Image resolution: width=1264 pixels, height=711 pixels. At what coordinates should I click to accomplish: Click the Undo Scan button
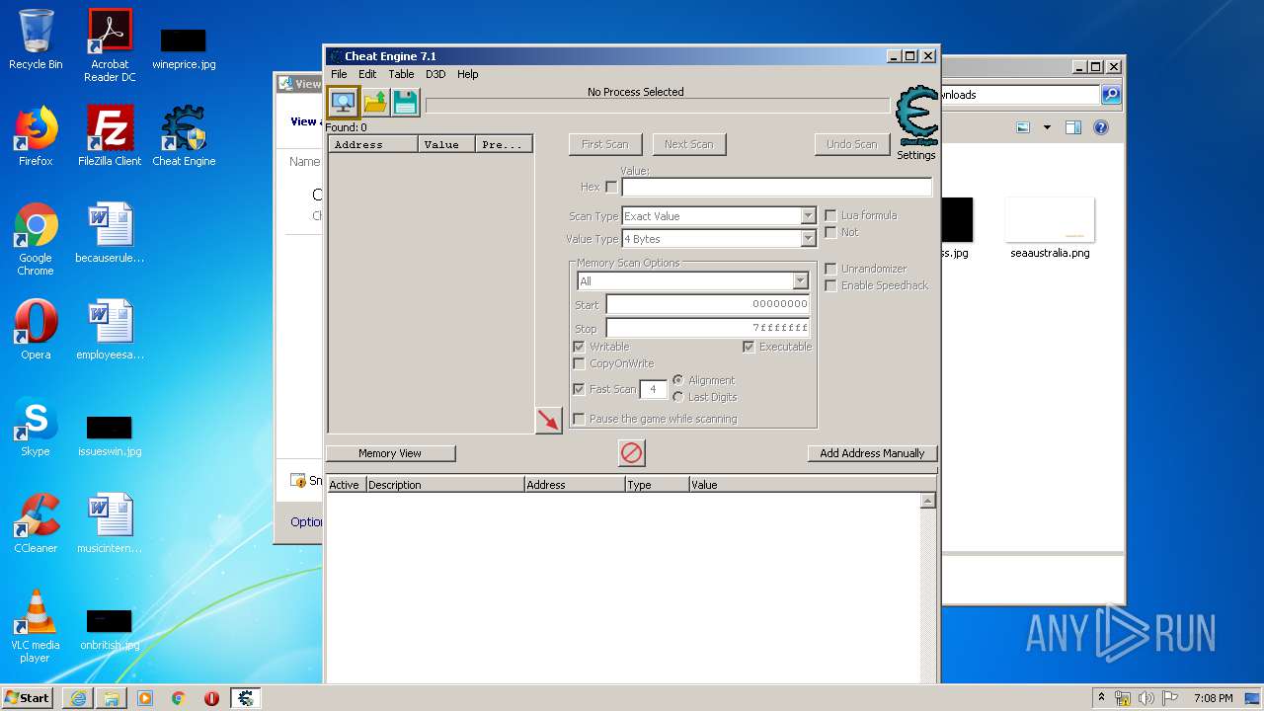[851, 144]
